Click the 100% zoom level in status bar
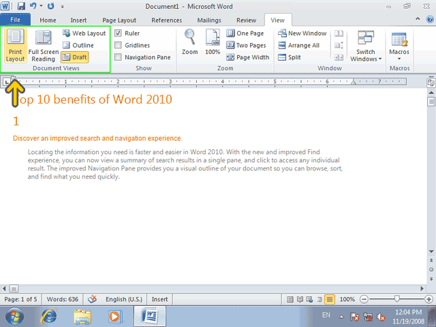Screen dimensions: 436x327 tap(347, 300)
